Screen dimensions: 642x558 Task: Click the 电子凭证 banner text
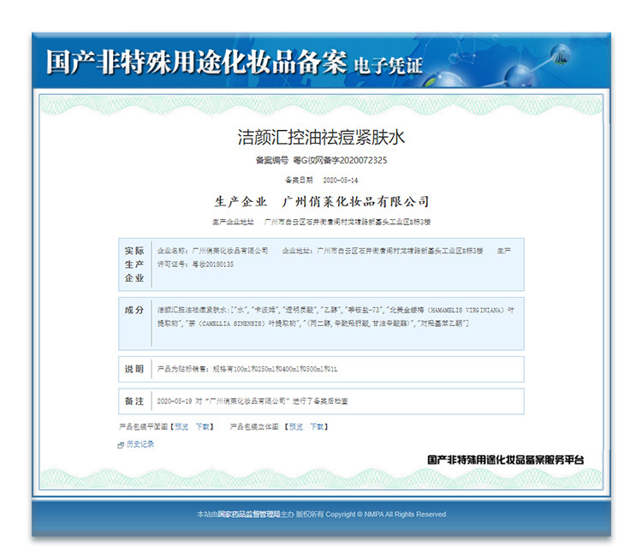coord(388,66)
